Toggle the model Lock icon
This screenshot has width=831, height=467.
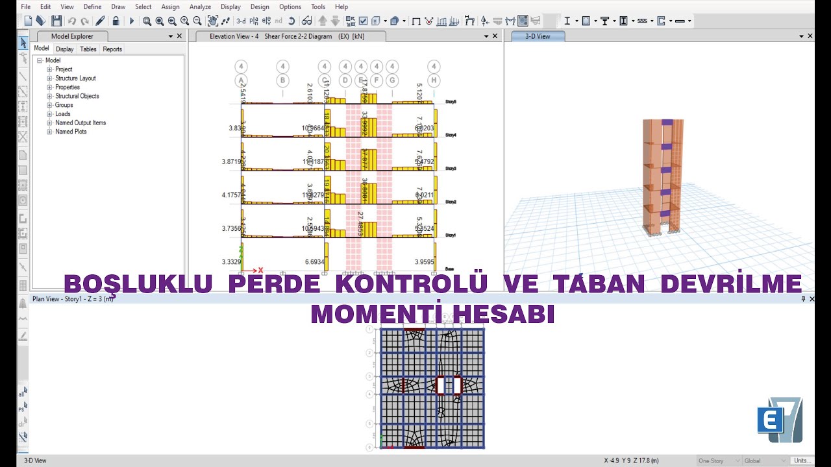116,21
